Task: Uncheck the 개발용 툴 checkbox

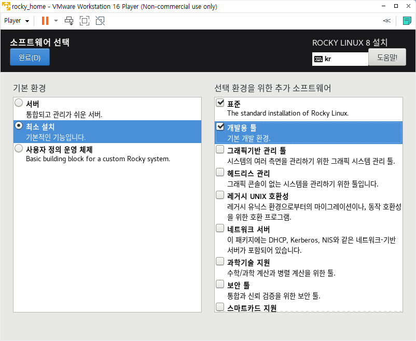Action: coord(220,127)
